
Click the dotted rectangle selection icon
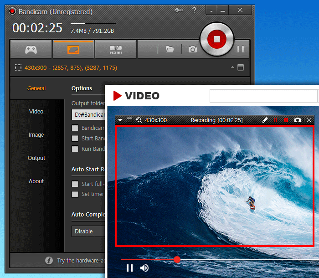click(18, 67)
